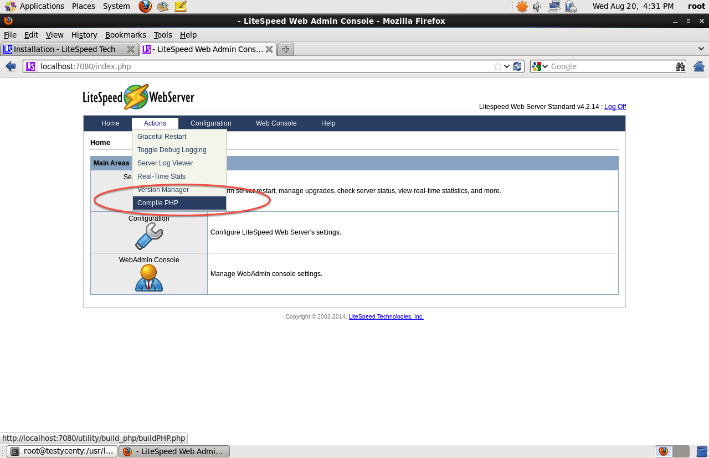Viewport: 709px width, 458px height.
Task: Open LiteSpeed Technologies, Inc. footer link
Action: pos(386,317)
